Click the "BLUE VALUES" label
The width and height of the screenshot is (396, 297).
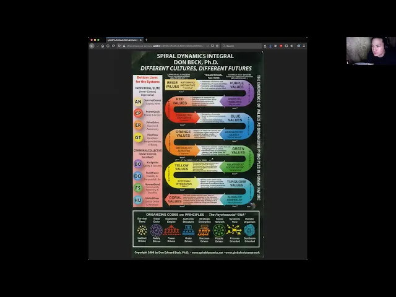point(235,118)
